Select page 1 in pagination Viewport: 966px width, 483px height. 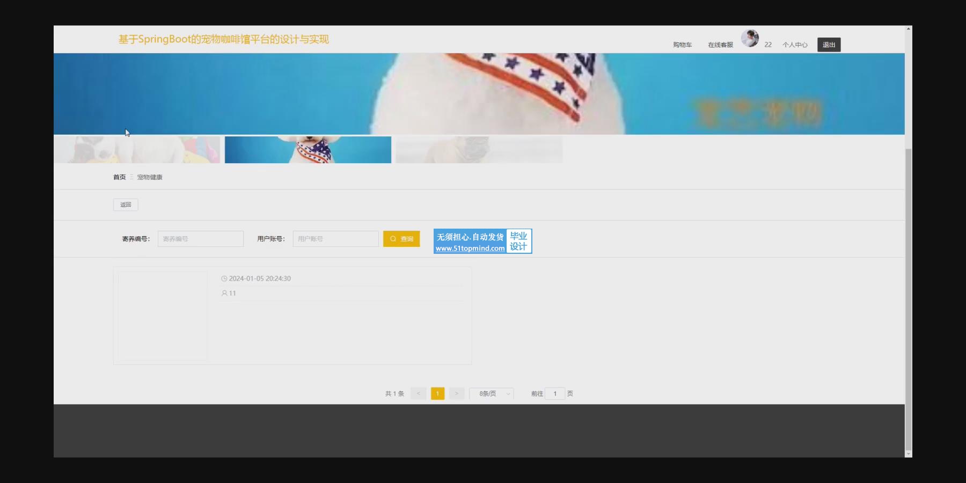point(437,393)
